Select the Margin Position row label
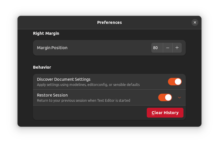Image resolution: width=219 pixels, height=146 pixels. [x=52, y=48]
